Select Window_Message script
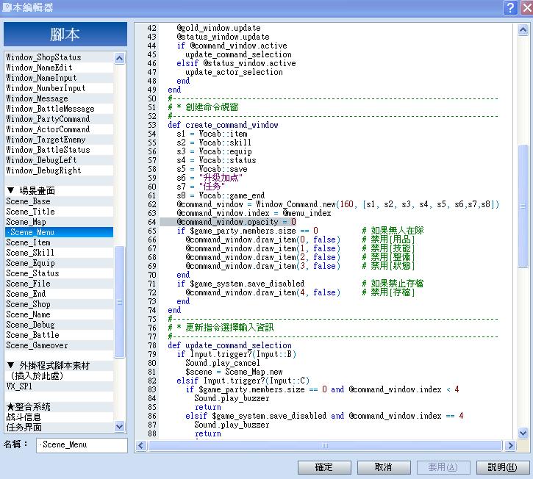This screenshot has width=533, height=479. point(59,98)
